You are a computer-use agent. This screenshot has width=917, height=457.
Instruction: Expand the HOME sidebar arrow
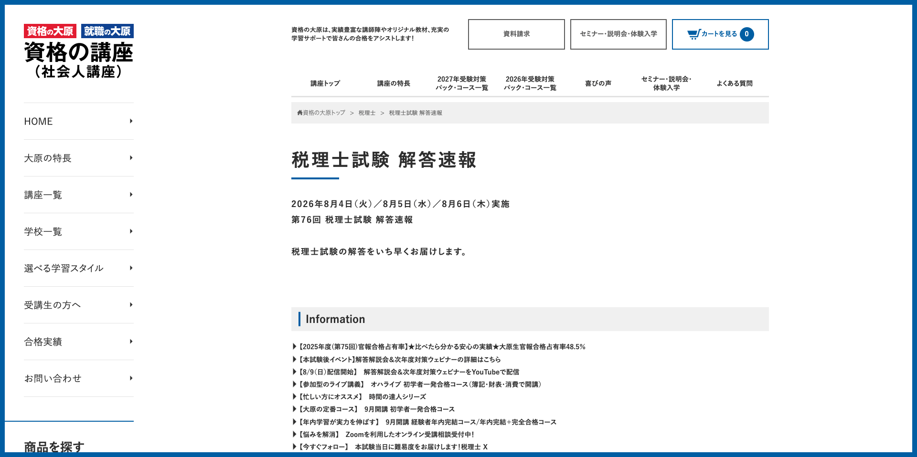coord(131,121)
